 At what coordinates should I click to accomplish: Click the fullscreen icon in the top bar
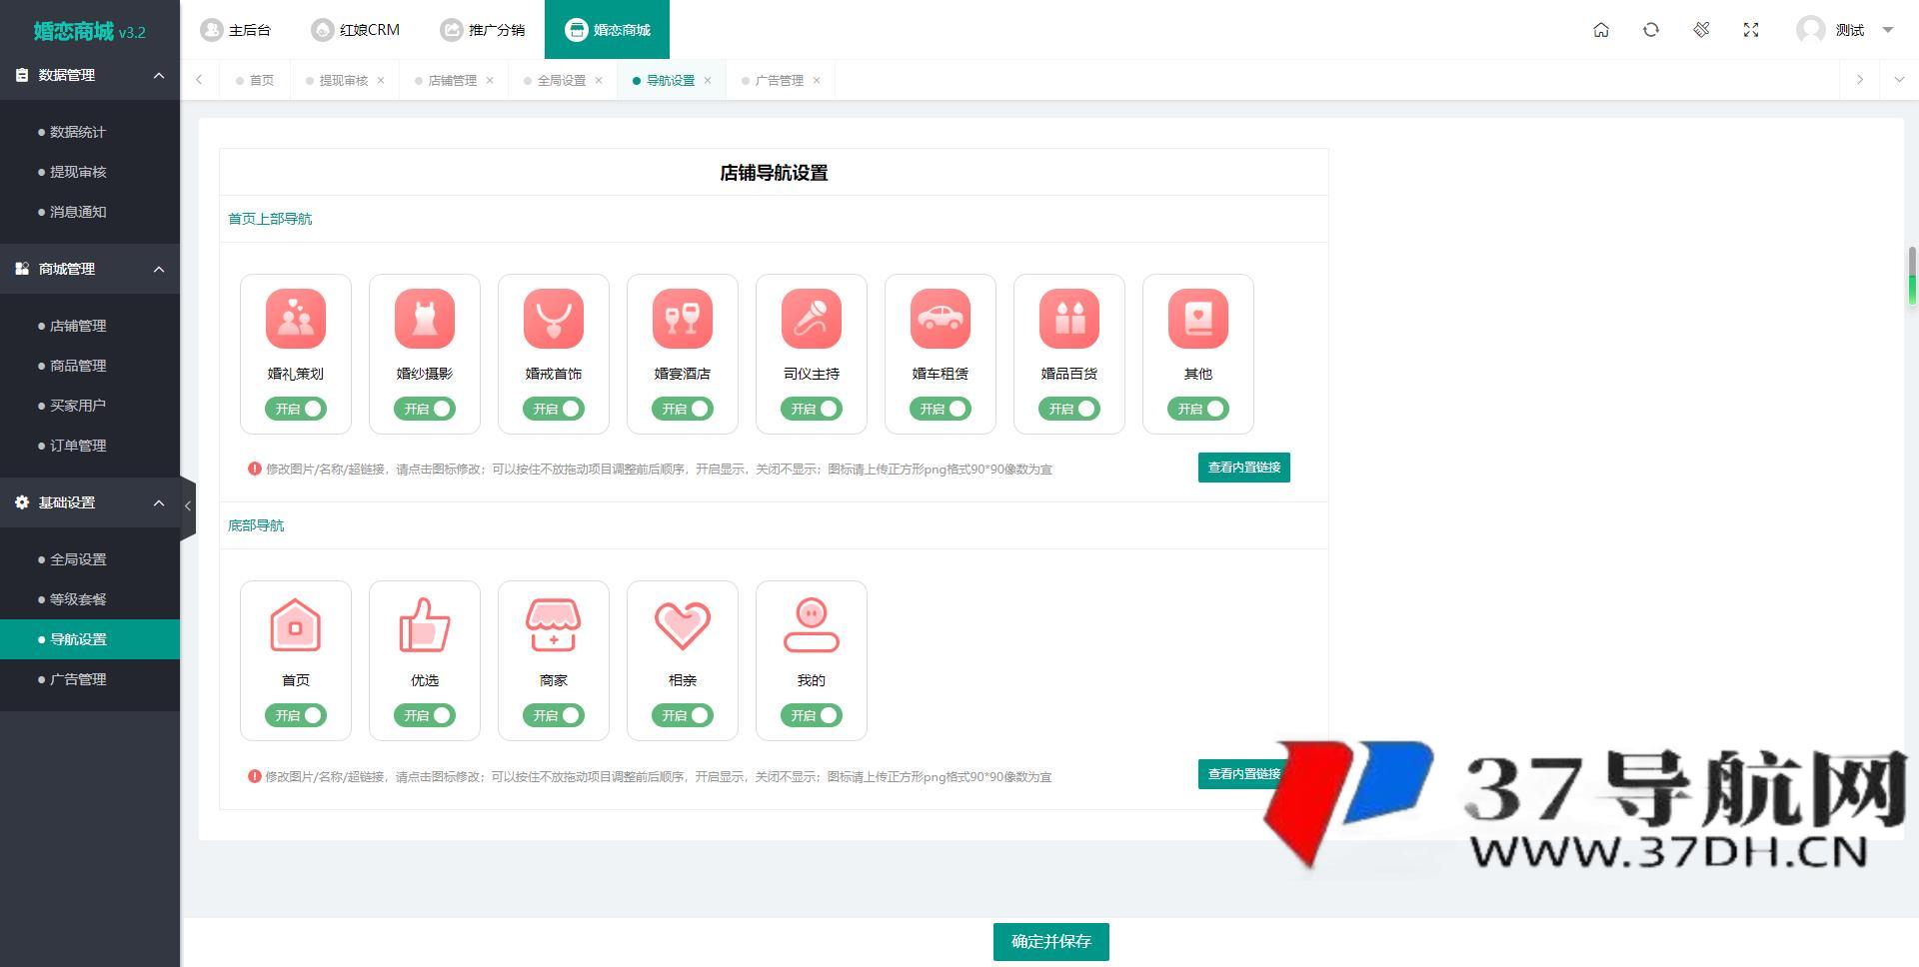click(1751, 30)
